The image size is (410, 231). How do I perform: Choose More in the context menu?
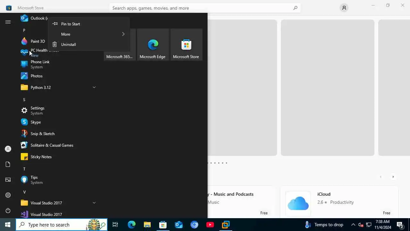(x=89, y=34)
